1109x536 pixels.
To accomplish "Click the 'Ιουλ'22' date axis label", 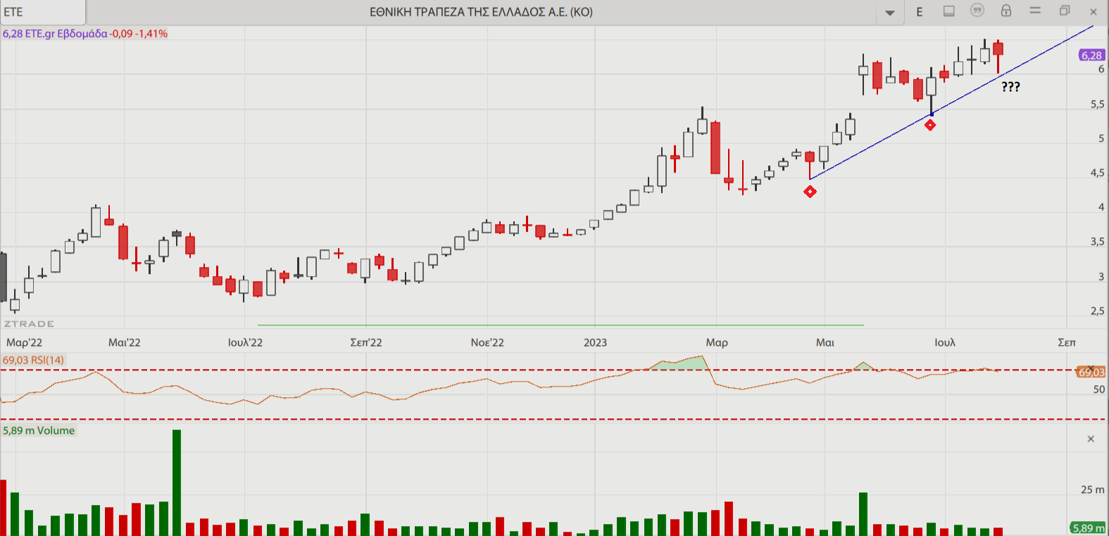I will click(245, 342).
